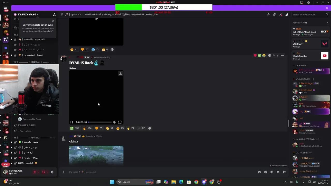Screen dimensions: 331x186
Task: Toggle the reaction showing 22
Action: click(141, 128)
